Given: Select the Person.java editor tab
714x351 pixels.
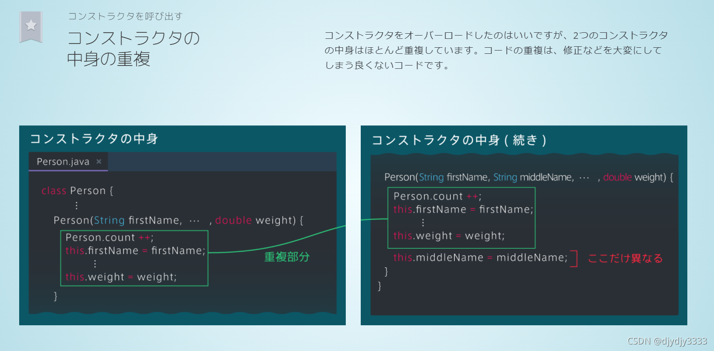Looking at the screenshot, I should tap(68, 161).
